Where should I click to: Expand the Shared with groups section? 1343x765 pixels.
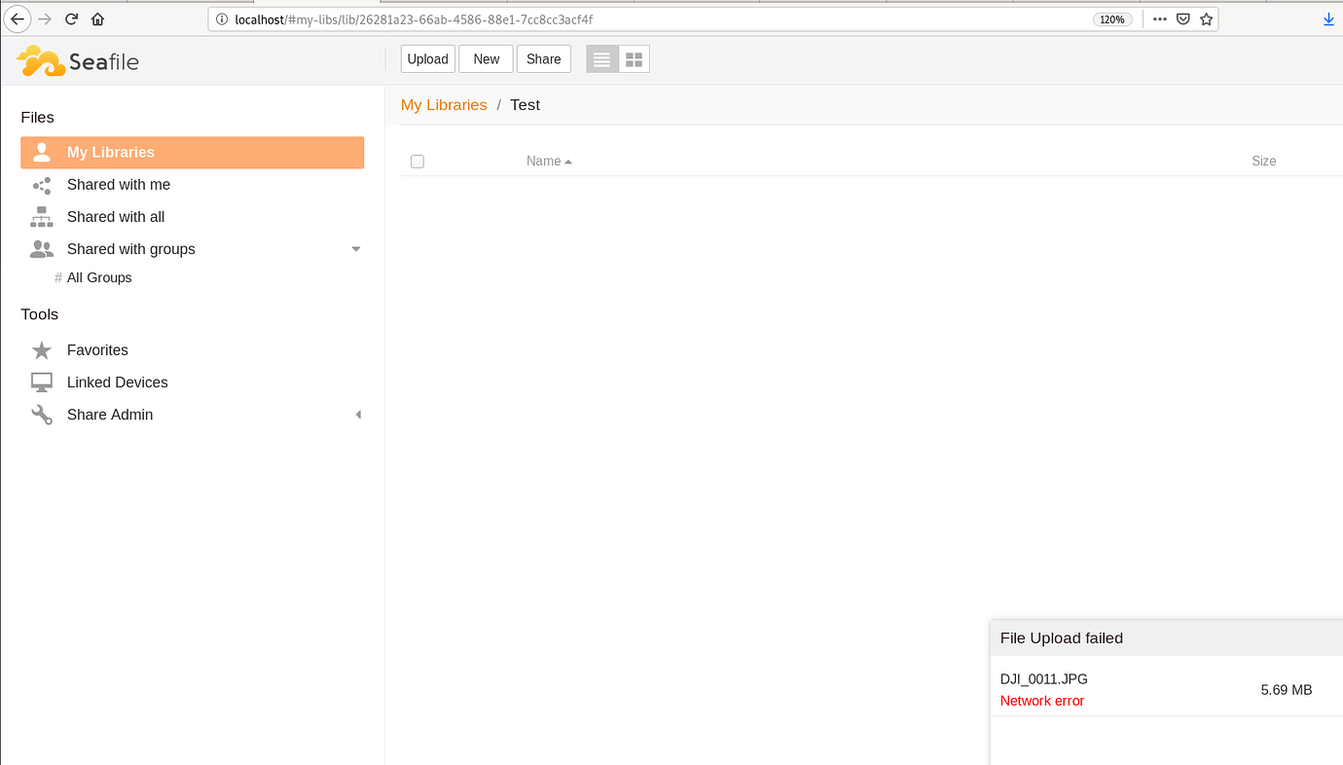pyautogui.click(x=356, y=248)
